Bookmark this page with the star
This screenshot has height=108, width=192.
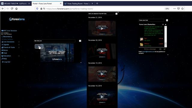[182, 9]
